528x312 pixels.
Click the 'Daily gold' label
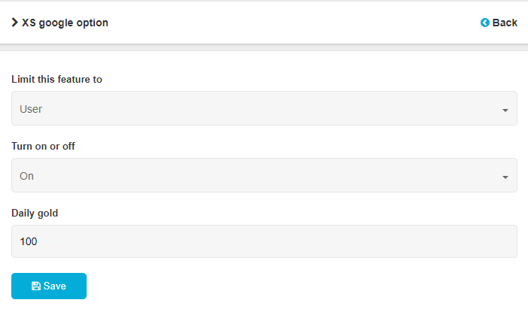coord(35,213)
